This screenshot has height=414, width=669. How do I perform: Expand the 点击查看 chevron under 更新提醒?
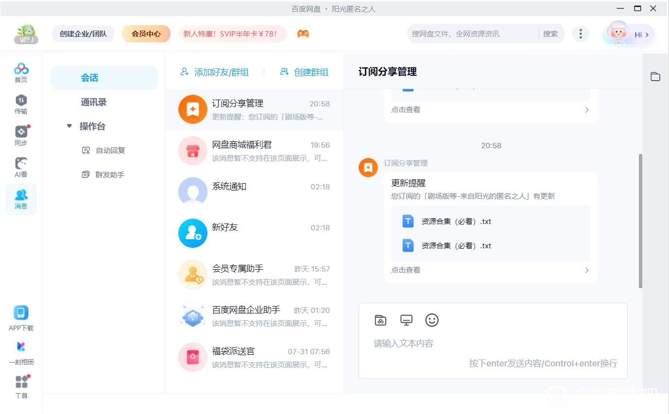(x=587, y=270)
